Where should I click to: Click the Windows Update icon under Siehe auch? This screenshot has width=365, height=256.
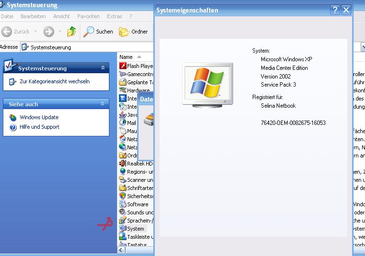pyautogui.click(x=13, y=118)
